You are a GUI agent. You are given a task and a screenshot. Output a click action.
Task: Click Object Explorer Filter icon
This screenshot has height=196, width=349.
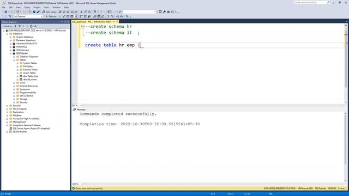[27, 26]
